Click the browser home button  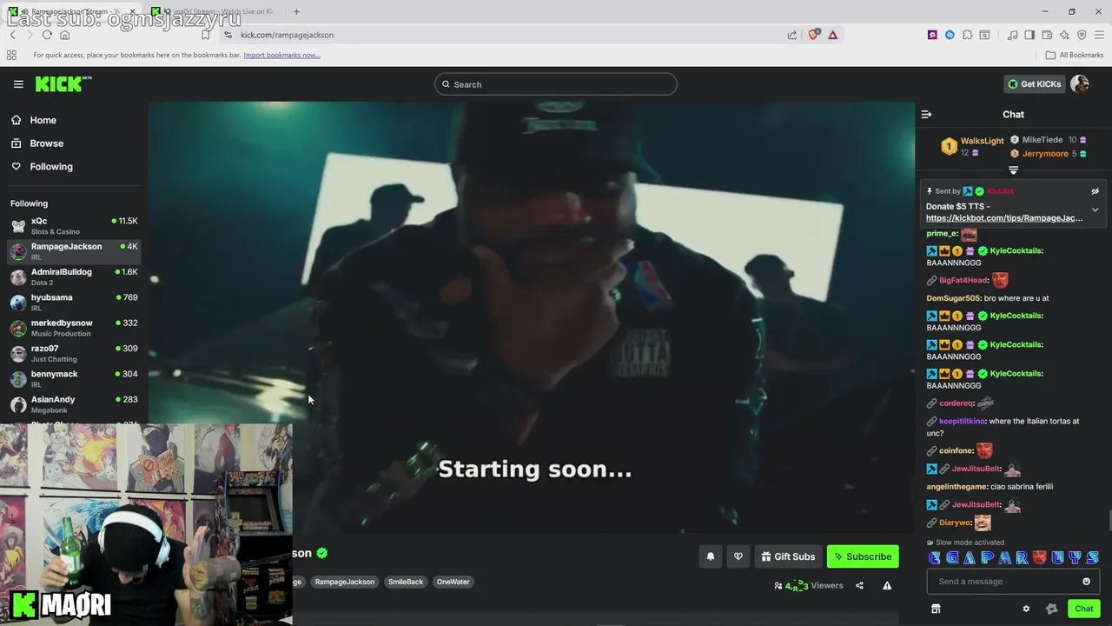[x=64, y=35]
